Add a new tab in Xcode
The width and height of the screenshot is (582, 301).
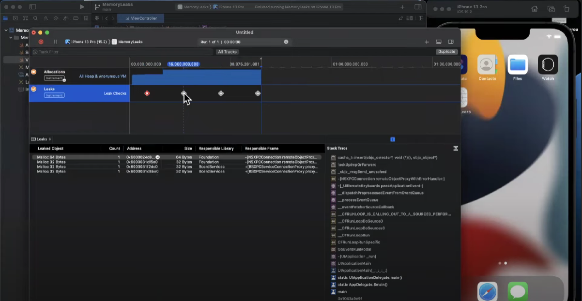tap(402, 7)
